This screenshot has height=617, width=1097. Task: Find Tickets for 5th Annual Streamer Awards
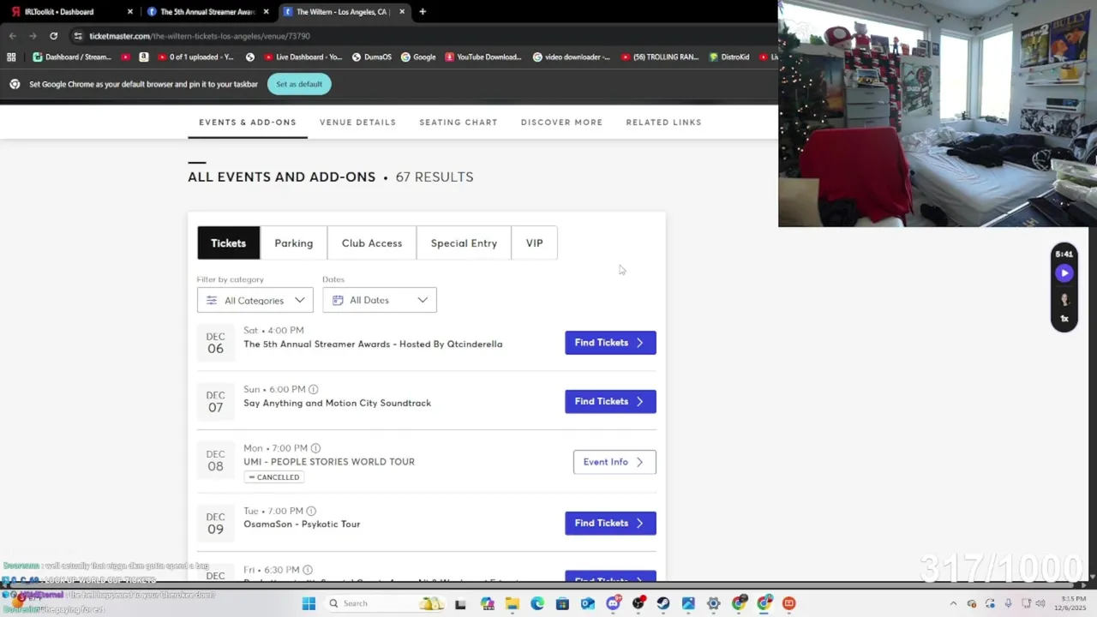point(610,343)
